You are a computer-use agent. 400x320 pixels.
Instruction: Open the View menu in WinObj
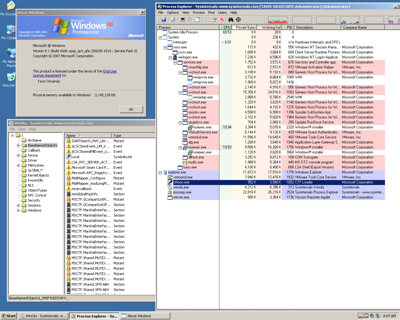tap(22, 129)
